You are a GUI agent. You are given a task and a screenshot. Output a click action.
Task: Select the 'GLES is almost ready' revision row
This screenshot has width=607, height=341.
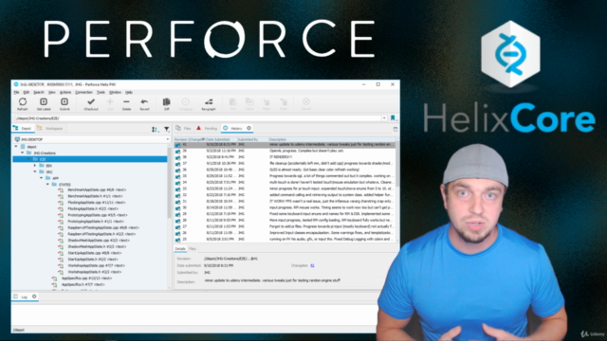285,170
